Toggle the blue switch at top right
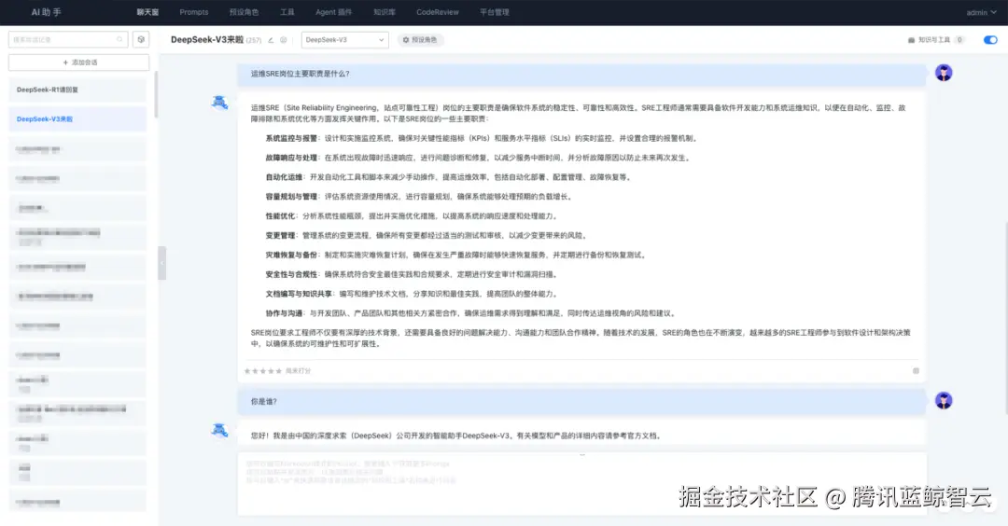Screen dimensions: 1008x526 990,40
